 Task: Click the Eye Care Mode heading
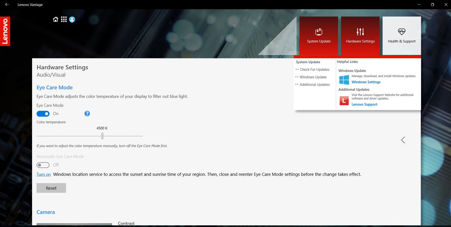[55, 87]
